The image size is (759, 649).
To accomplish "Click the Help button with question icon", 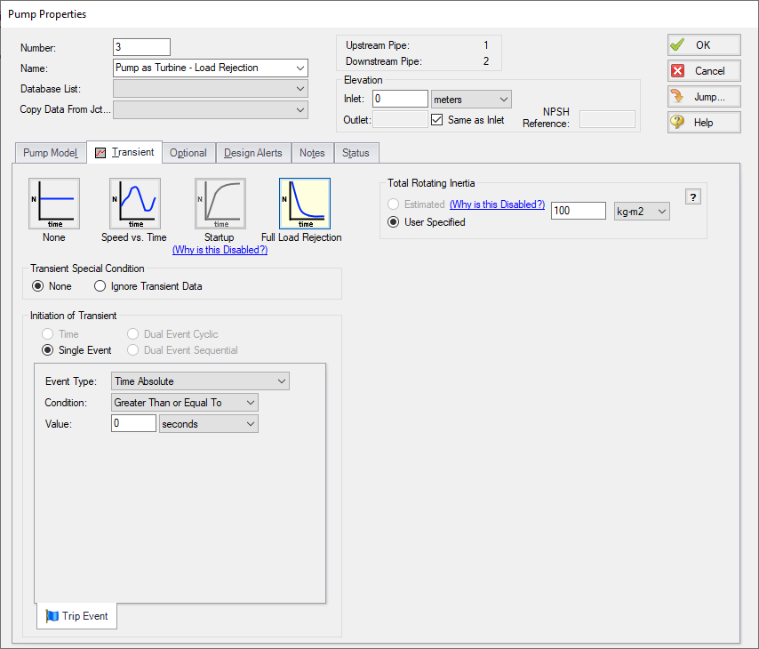I will point(704,122).
